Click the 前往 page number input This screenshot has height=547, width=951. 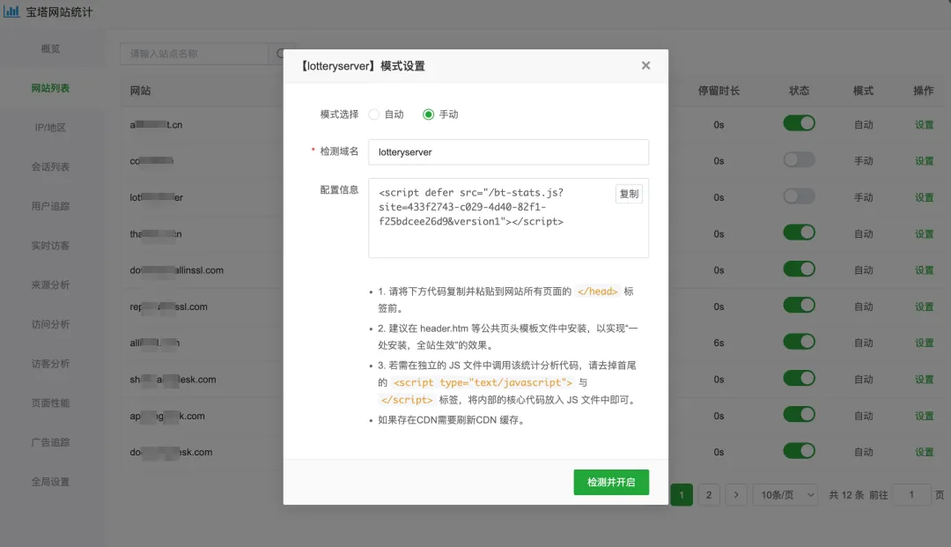(911, 495)
